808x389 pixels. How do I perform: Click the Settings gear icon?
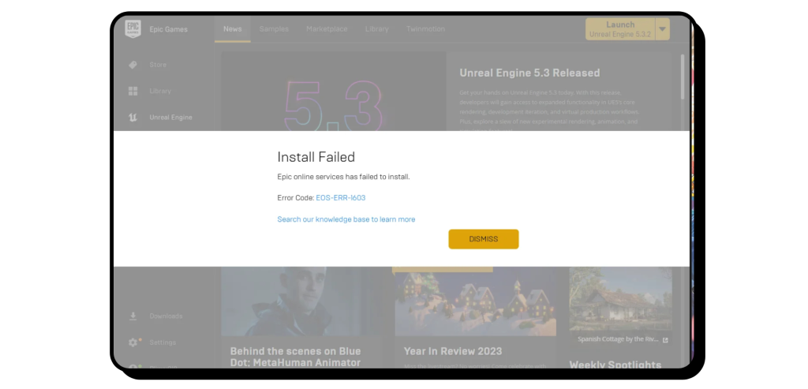point(133,342)
